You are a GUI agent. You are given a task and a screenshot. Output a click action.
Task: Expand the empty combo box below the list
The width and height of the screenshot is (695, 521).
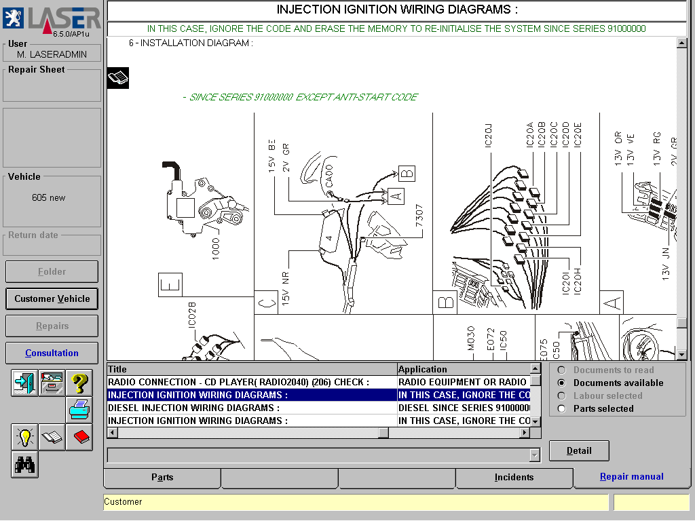(535, 455)
